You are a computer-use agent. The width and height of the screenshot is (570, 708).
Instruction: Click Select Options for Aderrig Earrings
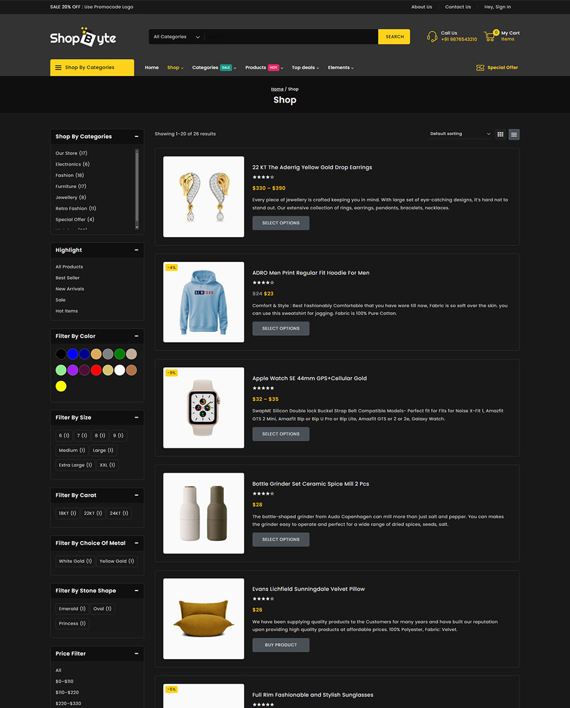[281, 223]
